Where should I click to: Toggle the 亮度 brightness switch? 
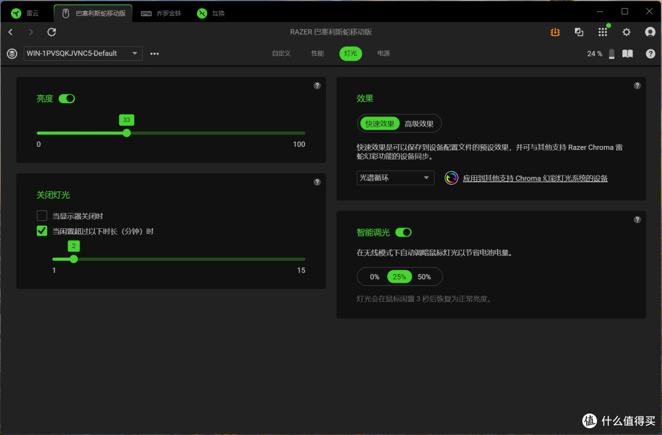pyautogui.click(x=67, y=99)
